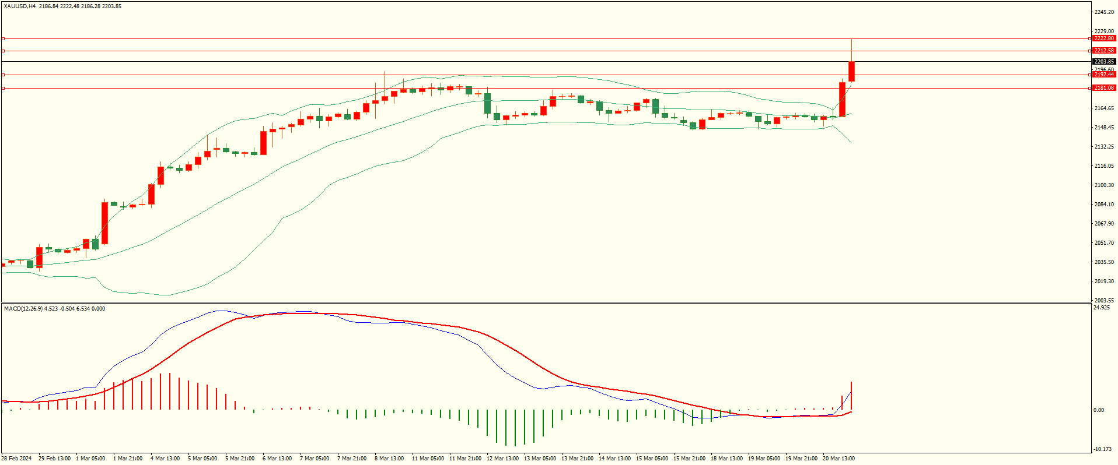Click the 0.00 MACD scale value

point(1099,410)
